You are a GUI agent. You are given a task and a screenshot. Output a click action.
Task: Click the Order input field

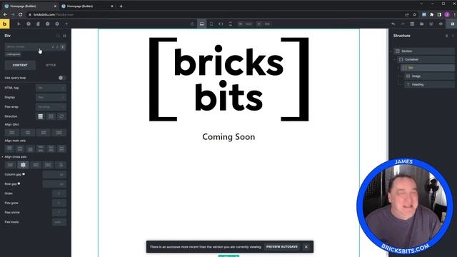[x=59, y=193]
